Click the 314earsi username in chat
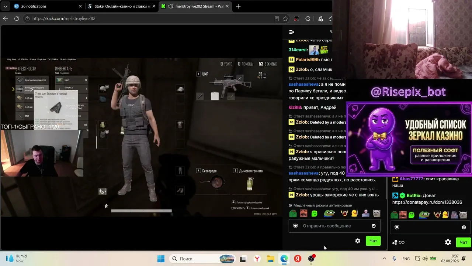Image resolution: width=472 pixels, height=266 pixels. [x=298, y=50]
